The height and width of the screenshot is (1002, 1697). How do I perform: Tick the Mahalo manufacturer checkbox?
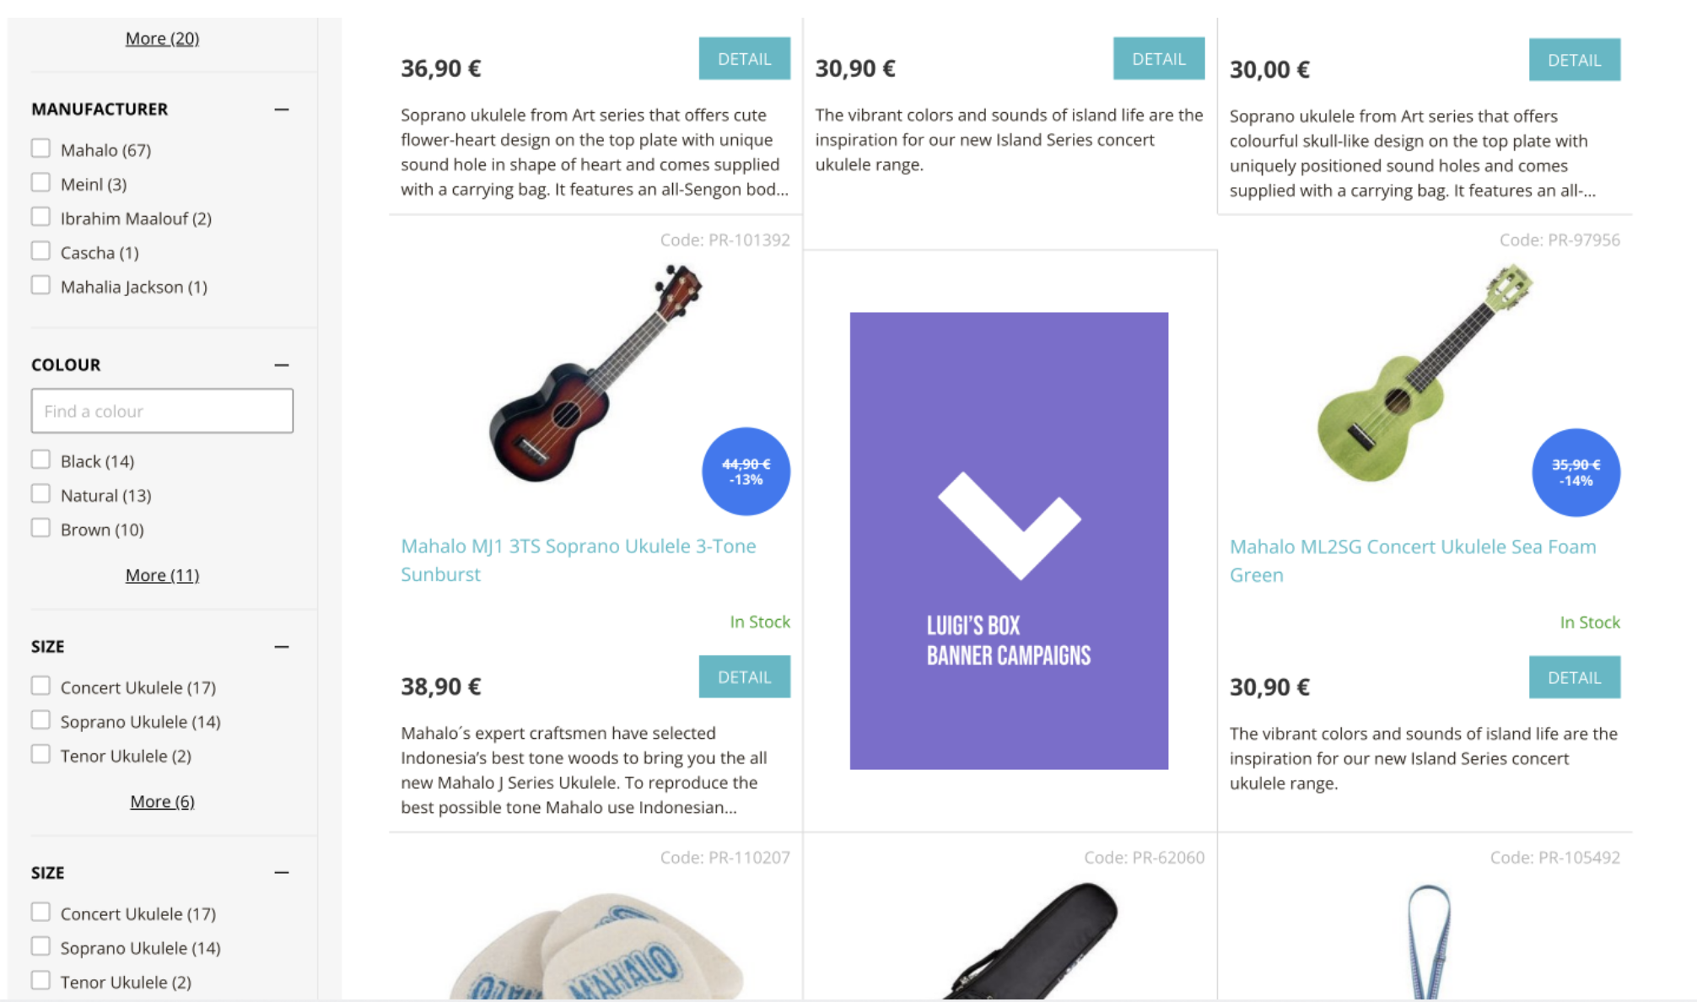coord(40,148)
